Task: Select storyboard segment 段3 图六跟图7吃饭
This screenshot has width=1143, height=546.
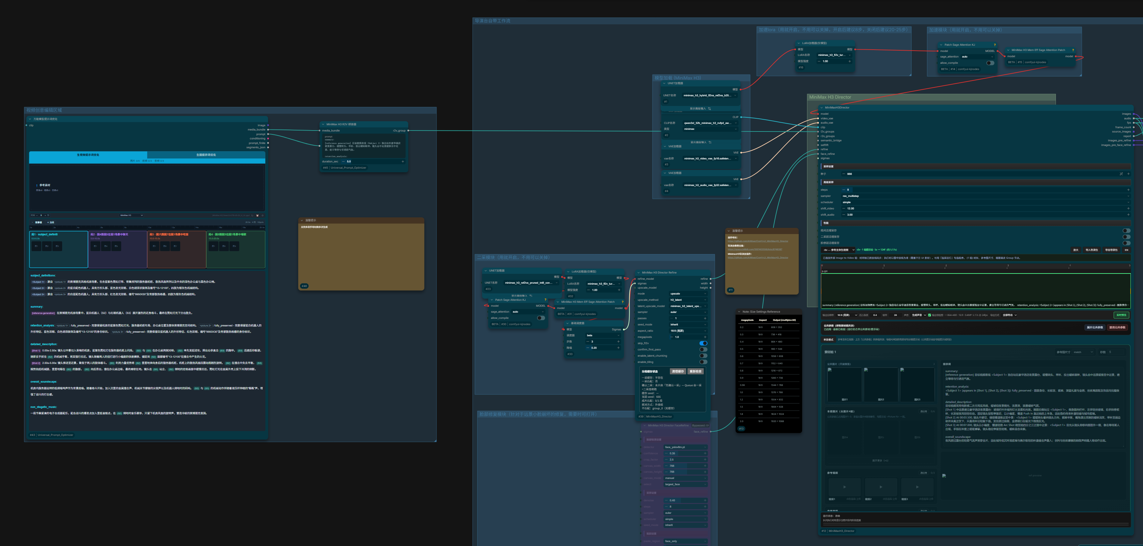Action: pos(177,249)
